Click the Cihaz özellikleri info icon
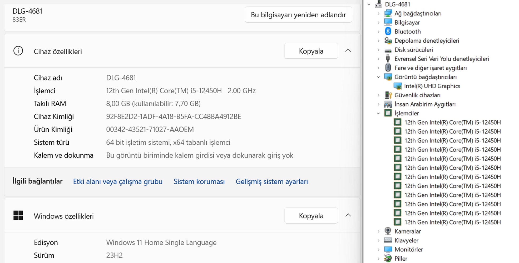 coord(18,51)
